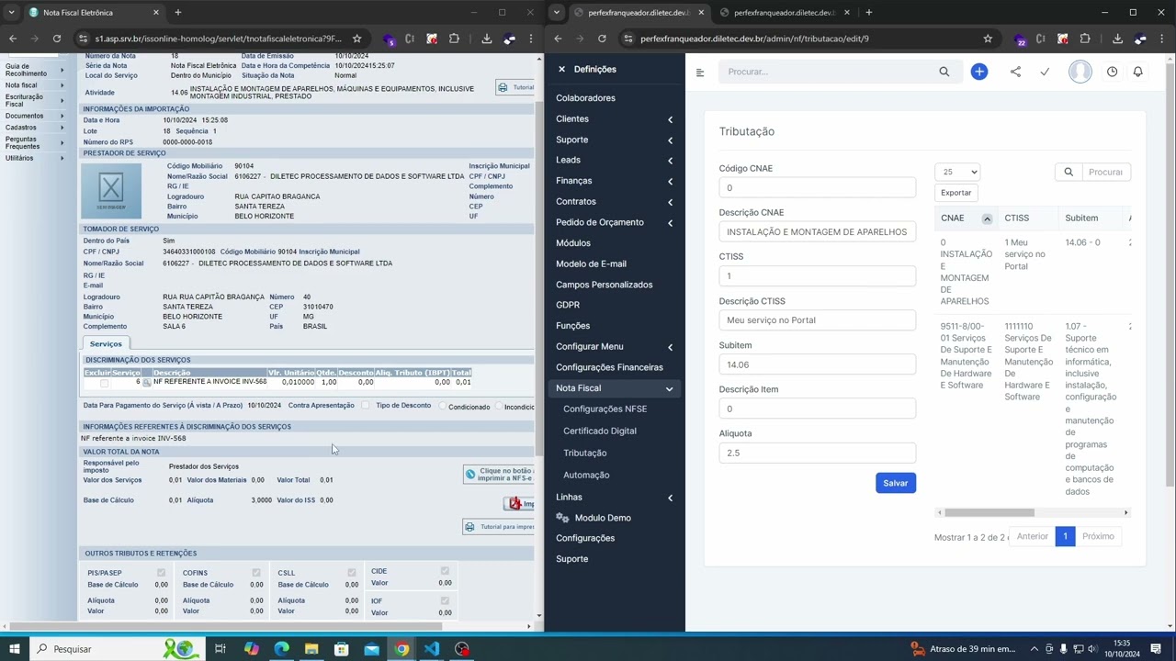Viewport: 1176px width, 661px height.
Task: Toggle the CIDE checkbox
Action: [x=445, y=571]
